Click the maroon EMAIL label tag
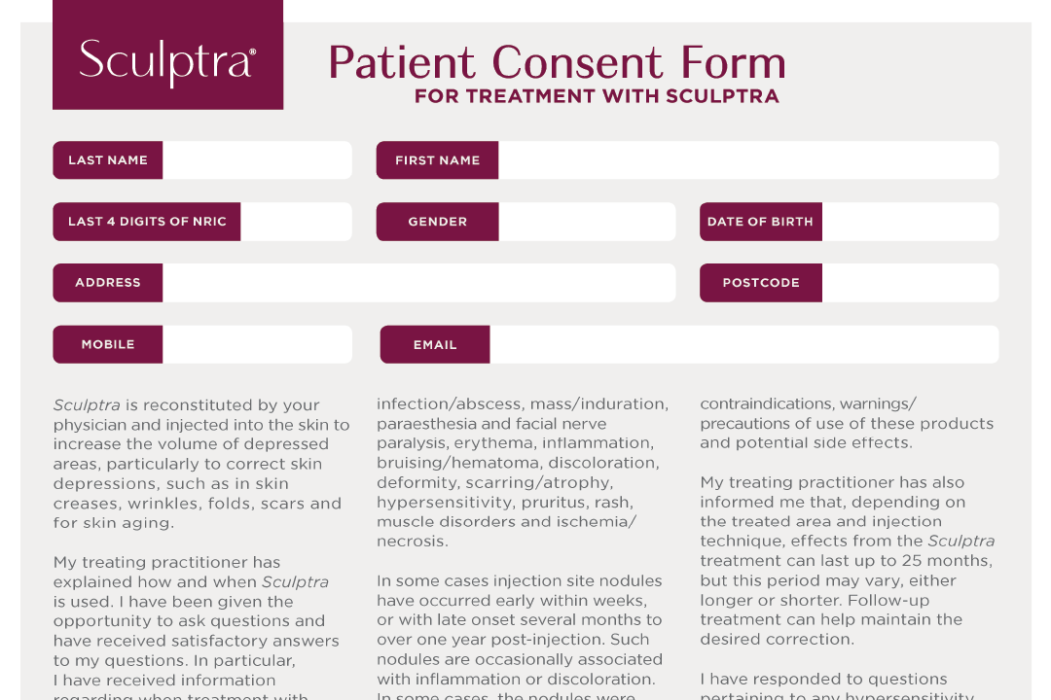The image size is (1051, 700). pyautogui.click(x=435, y=344)
